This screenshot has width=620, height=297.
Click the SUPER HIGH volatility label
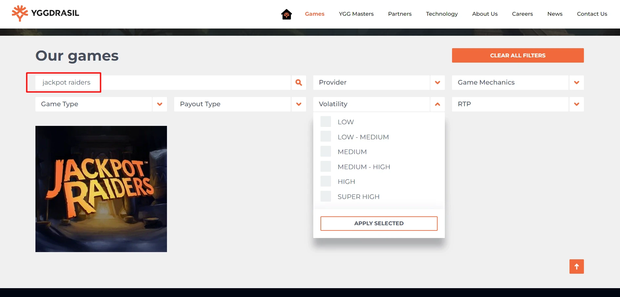pyautogui.click(x=359, y=197)
